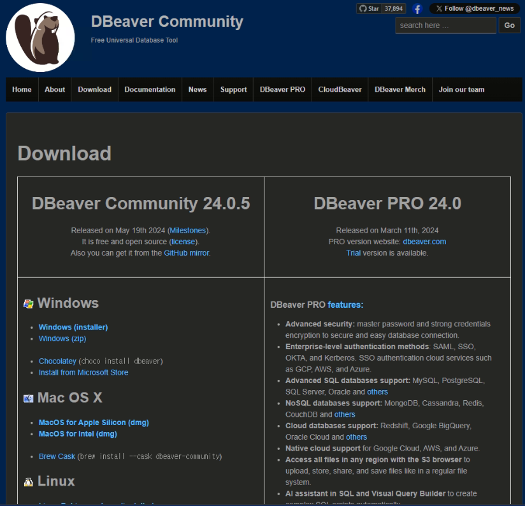Open the Brew Cask link
The width and height of the screenshot is (525, 506).
(57, 456)
